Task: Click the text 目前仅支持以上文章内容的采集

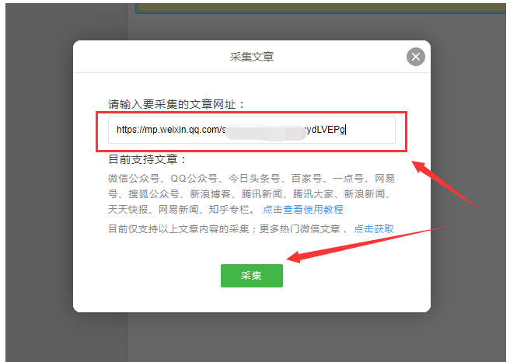Action: tap(179, 228)
